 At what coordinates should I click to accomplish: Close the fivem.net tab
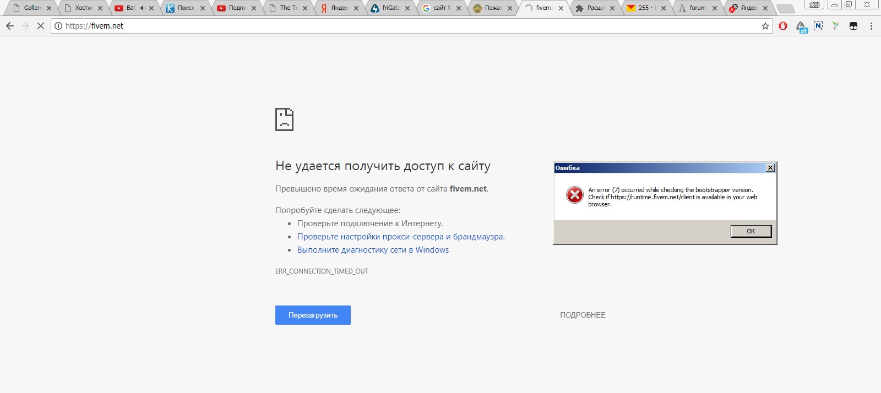pyautogui.click(x=561, y=8)
